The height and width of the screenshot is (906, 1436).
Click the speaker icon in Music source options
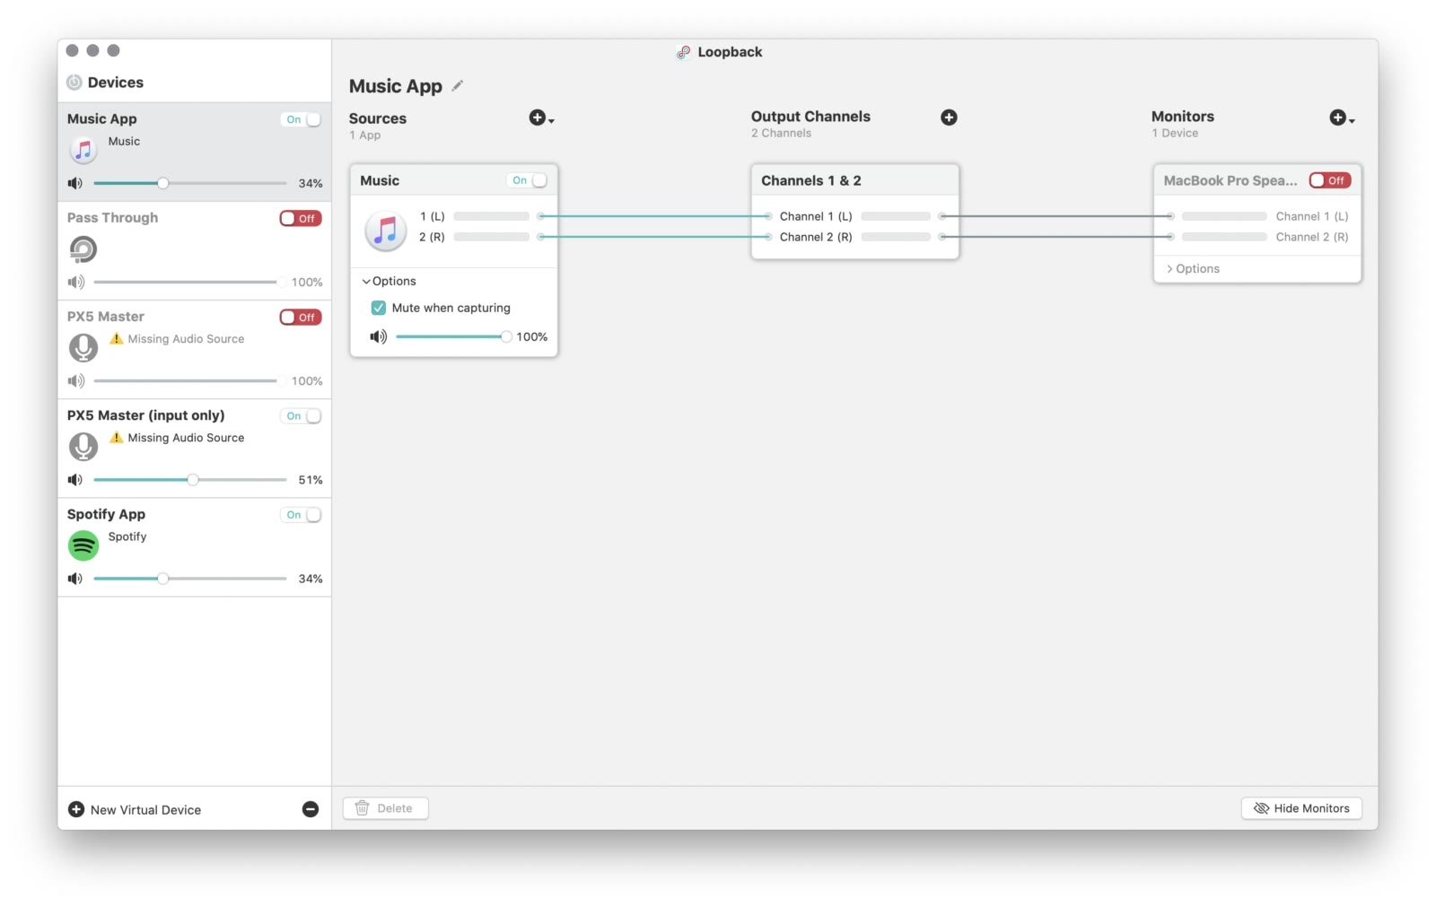coord(379,336)
